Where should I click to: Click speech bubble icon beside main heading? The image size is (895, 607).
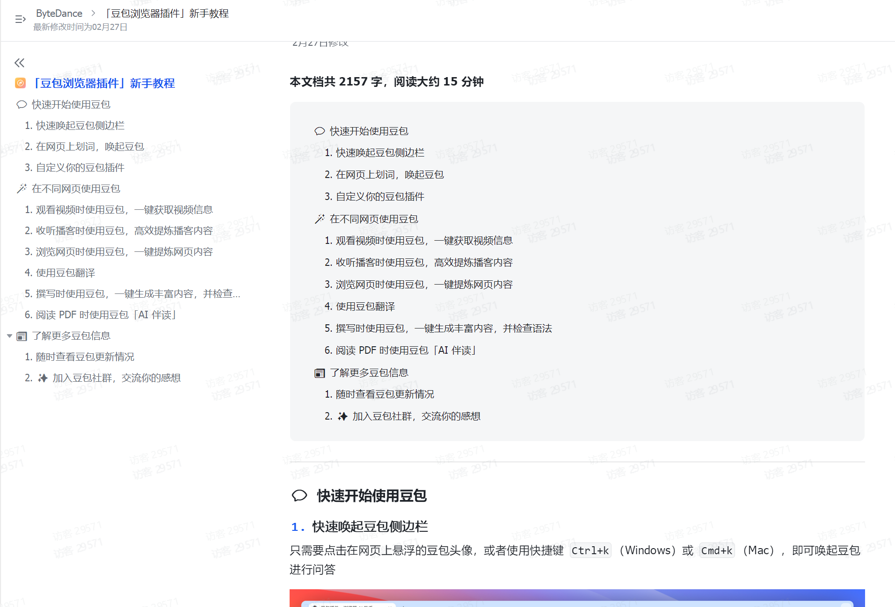pos(299,495)
